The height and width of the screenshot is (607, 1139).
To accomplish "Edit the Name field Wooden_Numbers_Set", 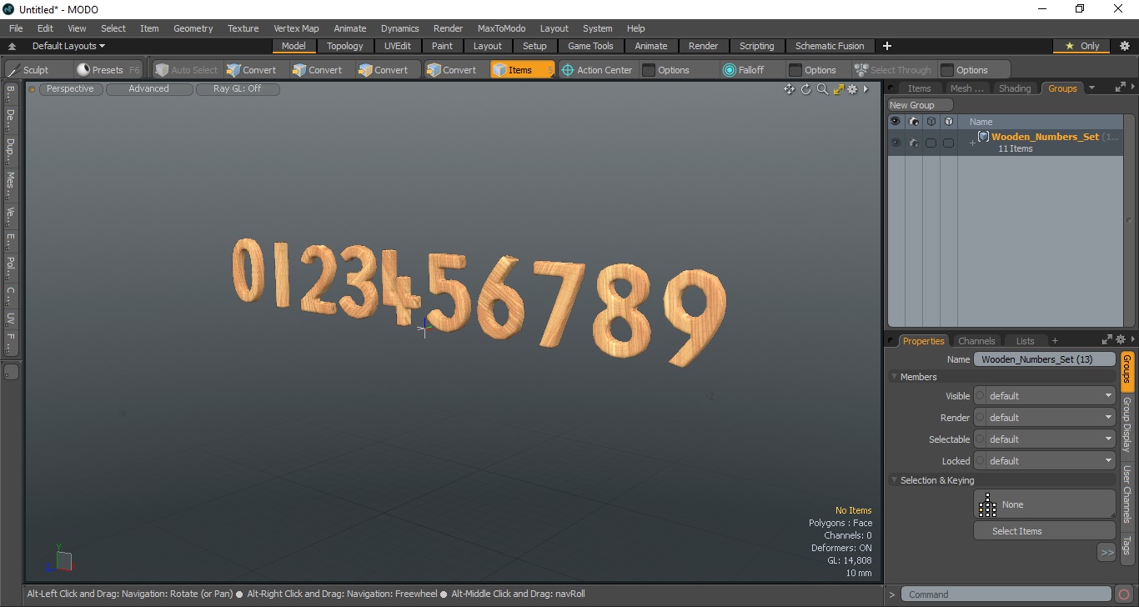I will [1045, 359].
